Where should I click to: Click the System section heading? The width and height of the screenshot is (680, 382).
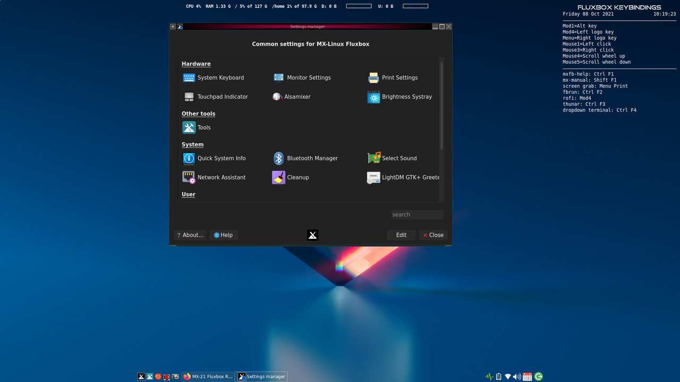(192, 144)
